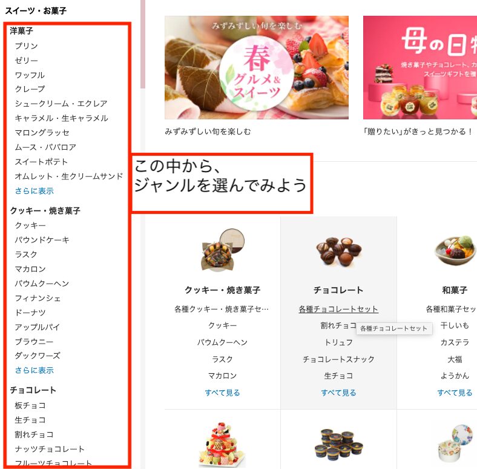View all under チョコレート with すべて見る
The image size is (477, 469).
[x=338, y=393]
